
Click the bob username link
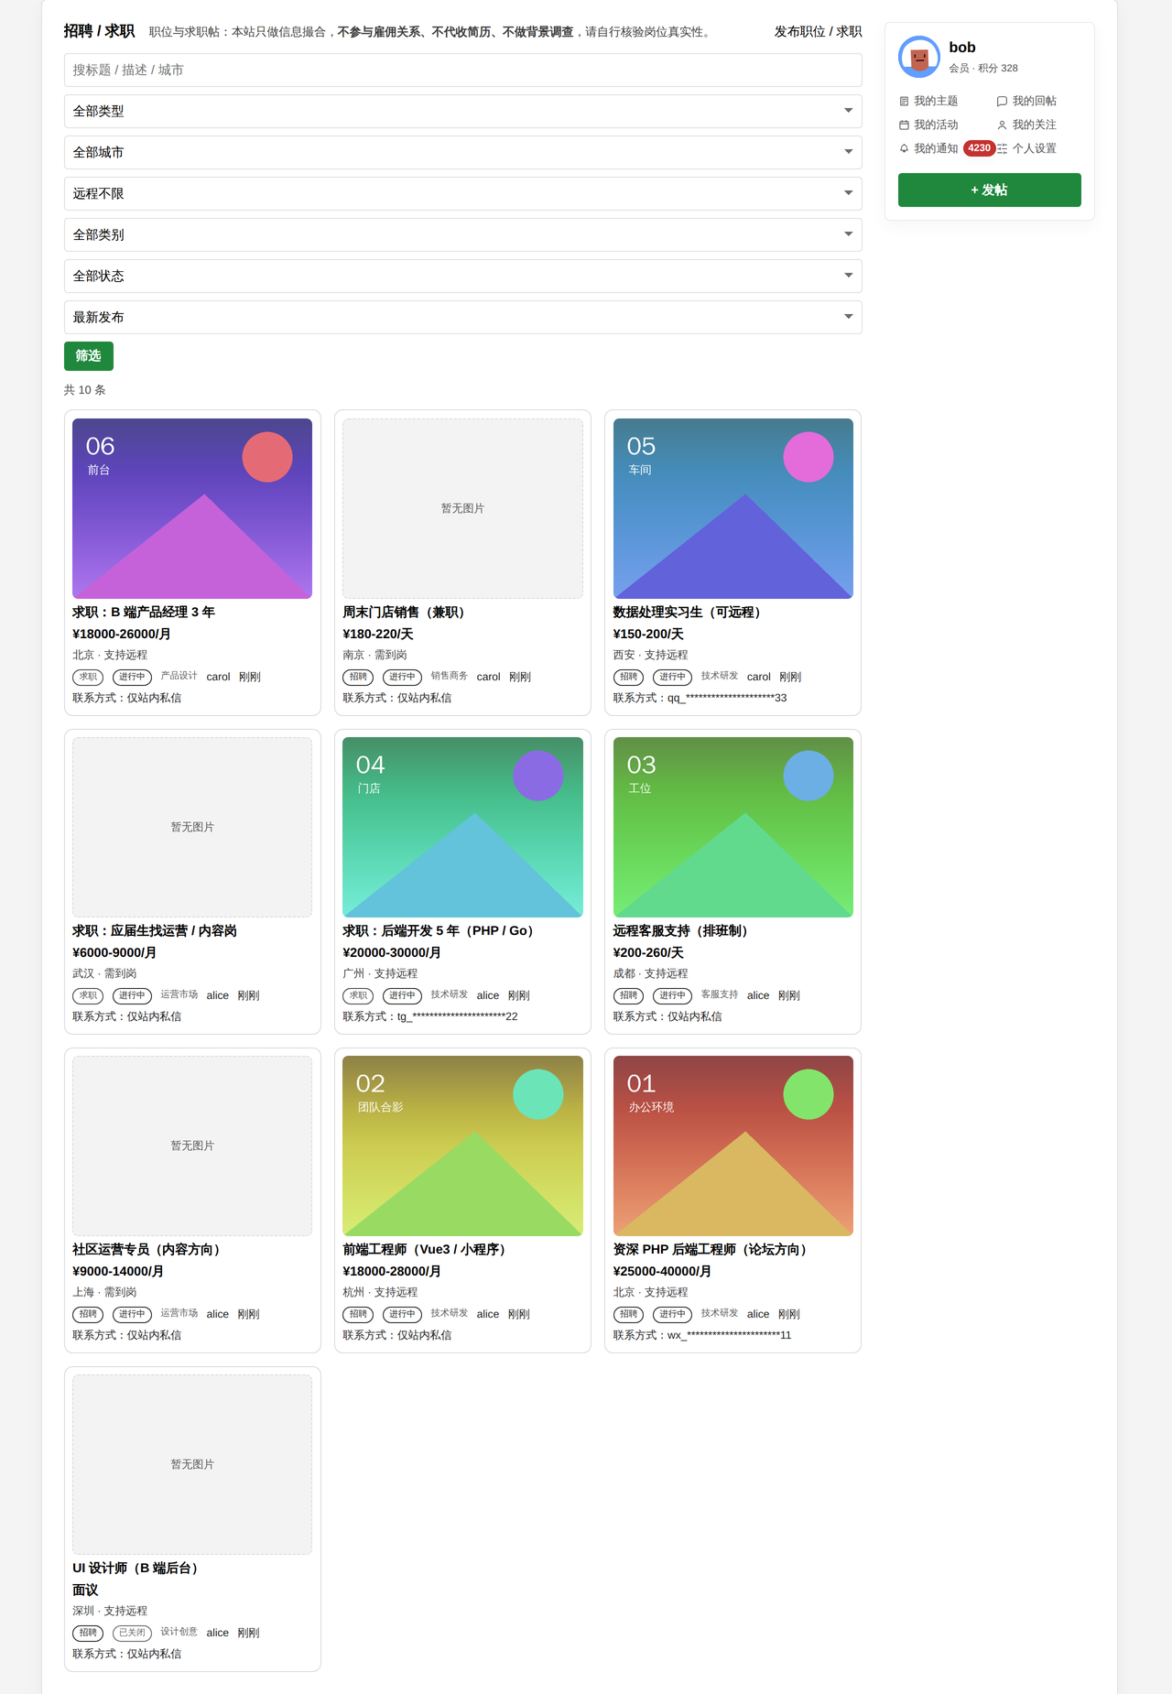[x=962, y=48]
